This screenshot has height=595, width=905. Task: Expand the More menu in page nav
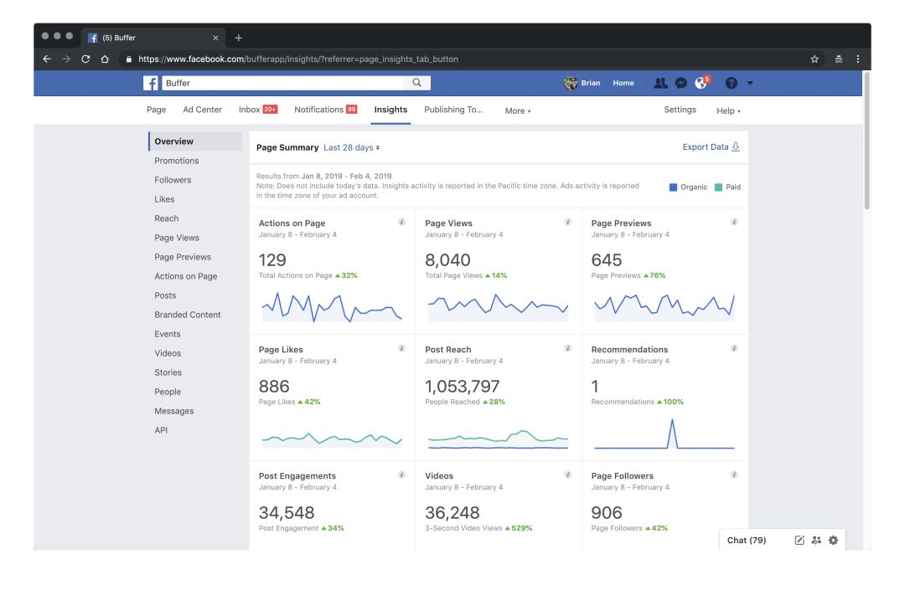[517, 110]
